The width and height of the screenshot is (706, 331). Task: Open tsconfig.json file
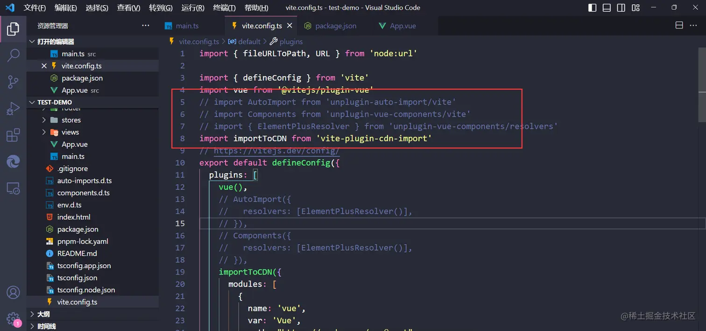coord(93,278)
